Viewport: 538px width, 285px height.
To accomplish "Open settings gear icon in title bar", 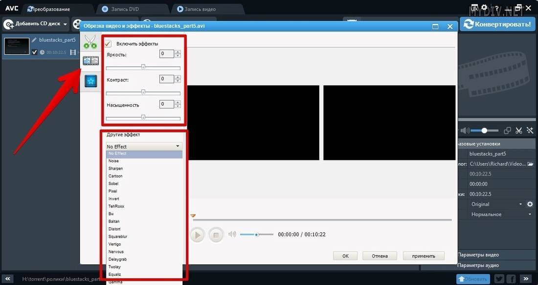I will (x=484, y=8).
